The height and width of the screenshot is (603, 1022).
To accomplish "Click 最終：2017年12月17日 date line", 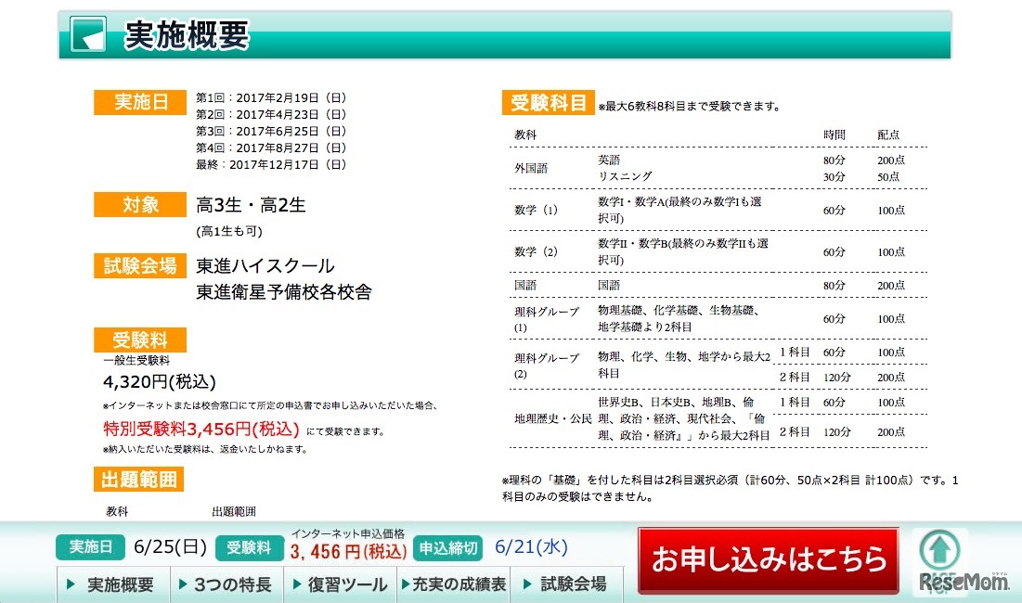I will pyautogui.click(x=271, y=165).
